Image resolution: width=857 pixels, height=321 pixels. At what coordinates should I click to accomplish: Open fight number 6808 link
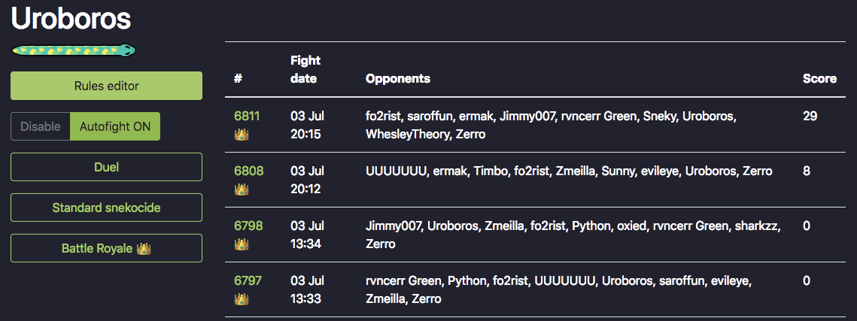click(x=249, y=171)
